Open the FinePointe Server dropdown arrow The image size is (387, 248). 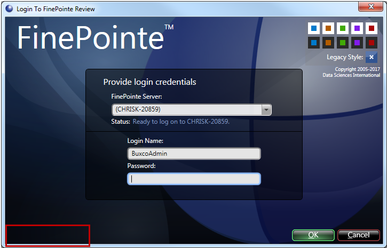pyautogui.click(x=266, y=110)
